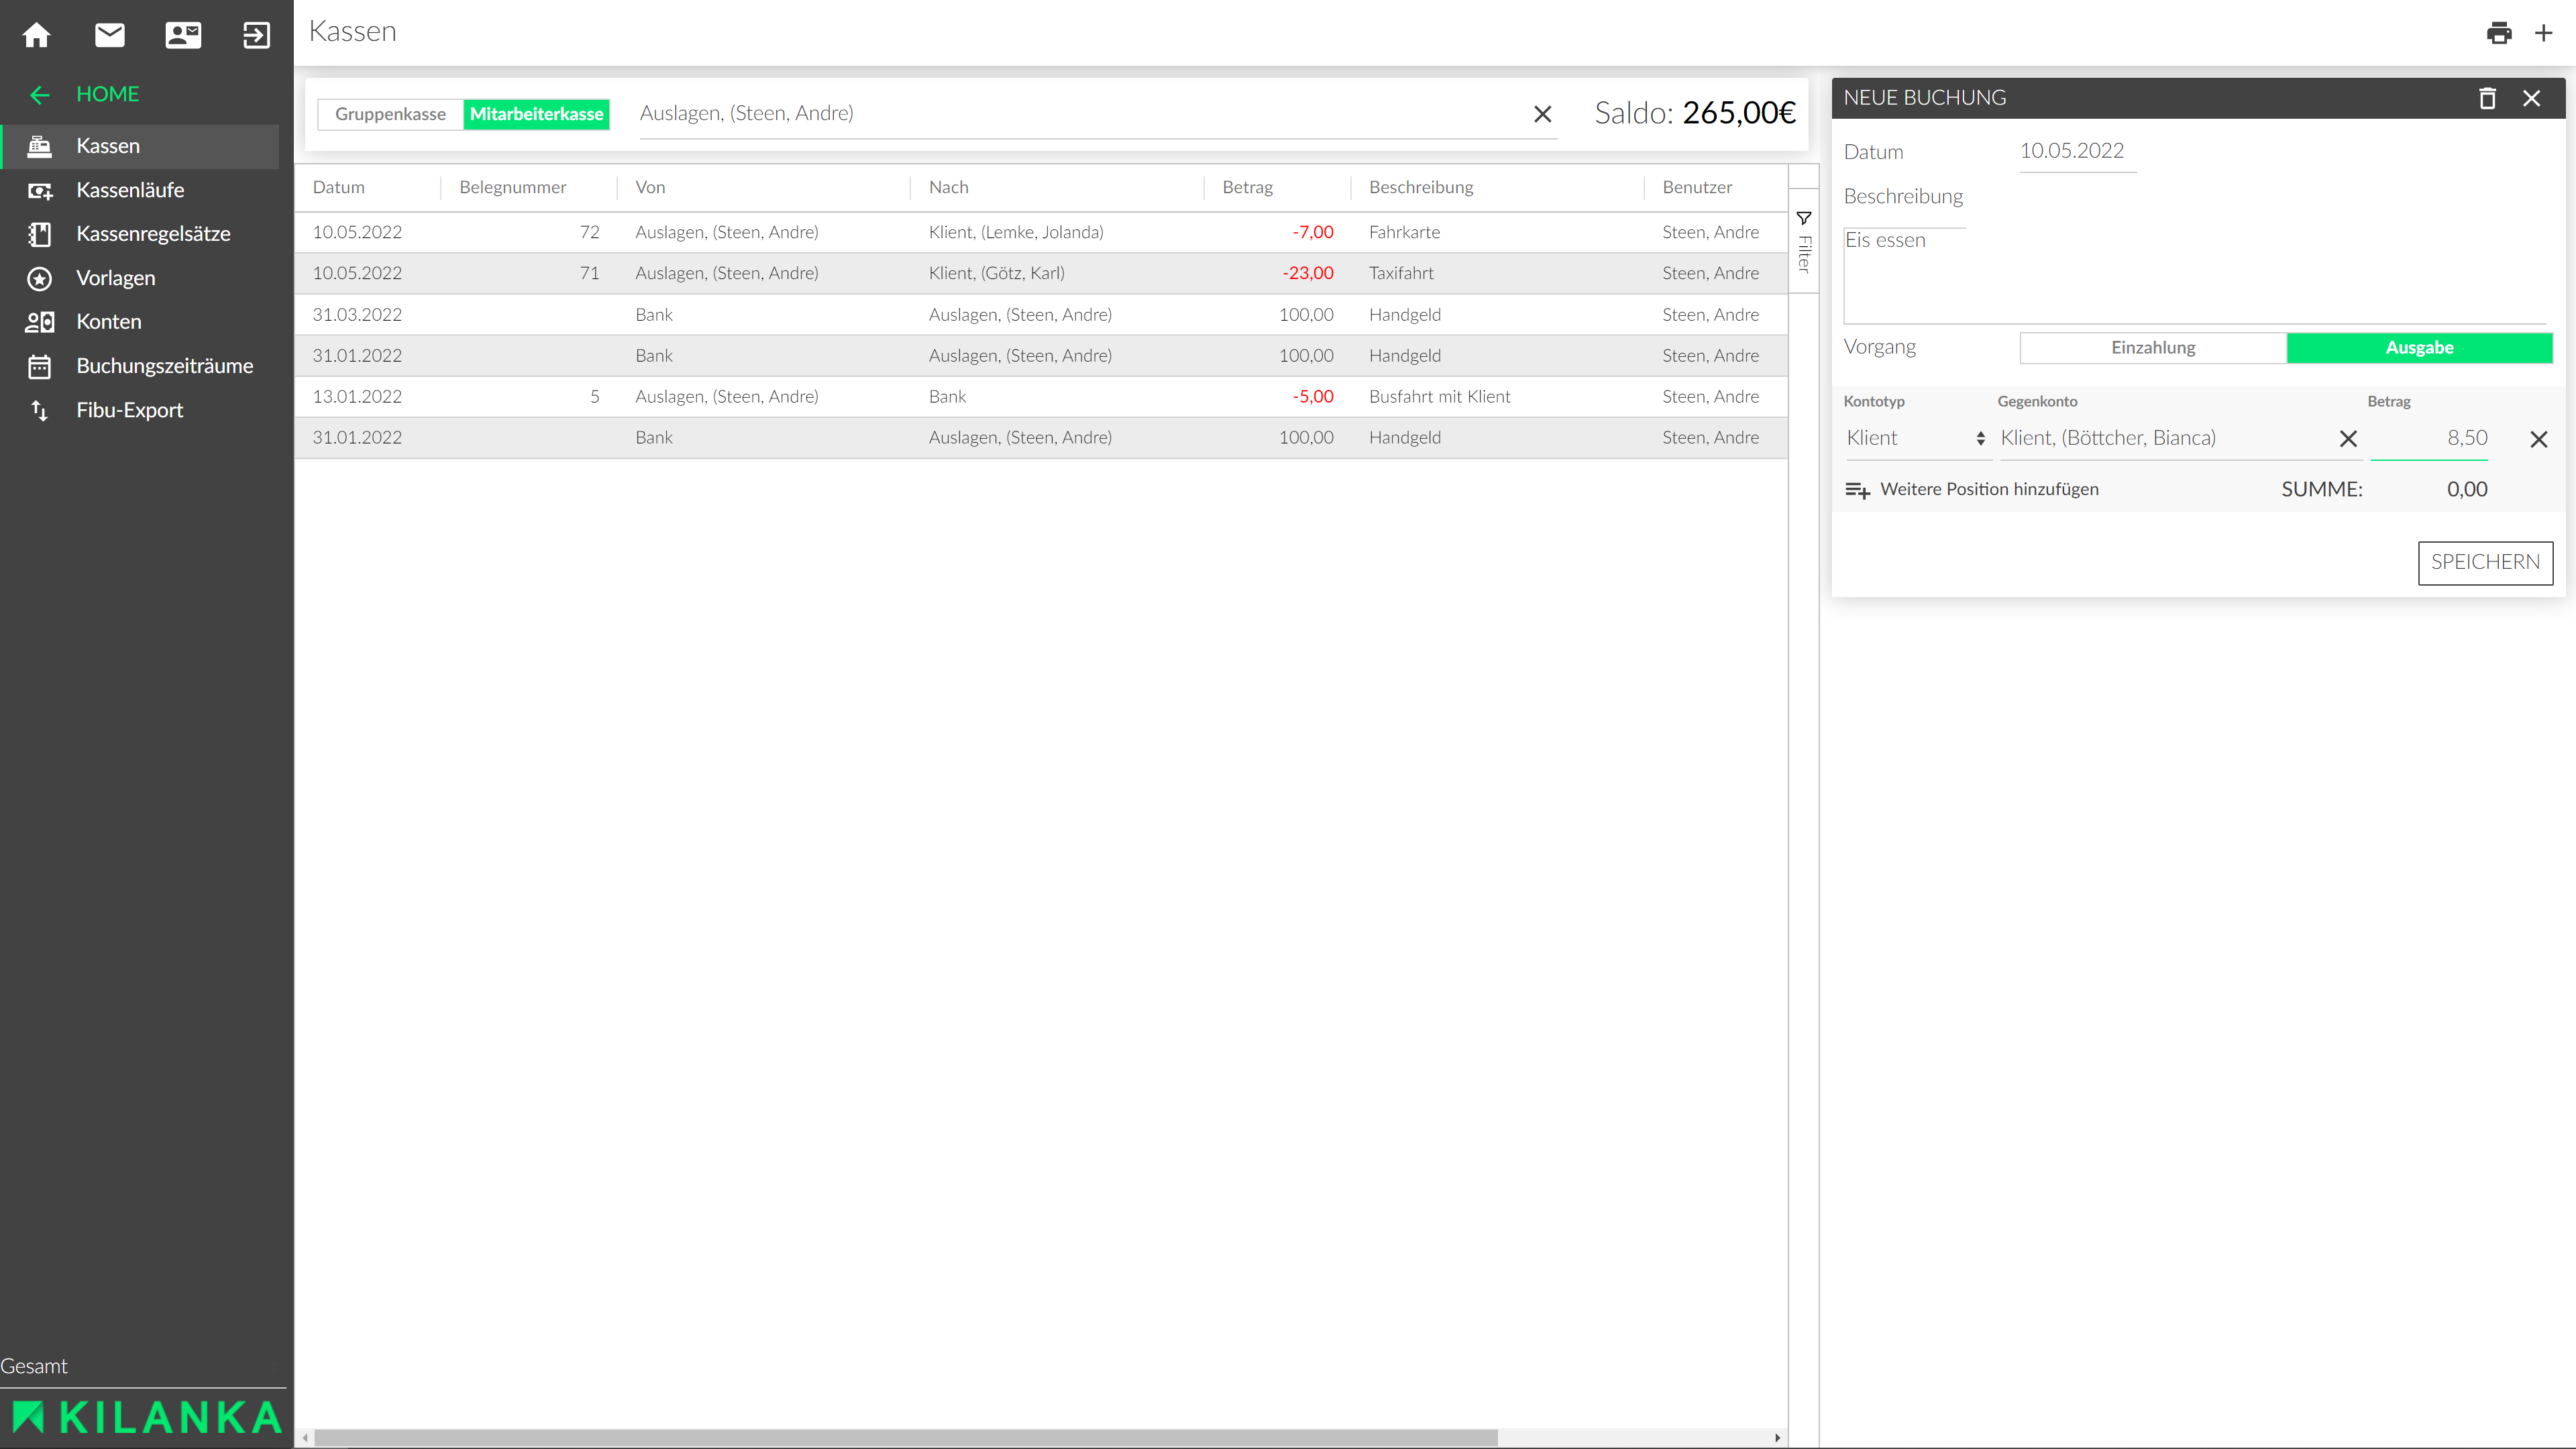Print the cash register list
Viewport: 2576px width, 1449px height.
pyautogui.click(x=2499, y=33)
